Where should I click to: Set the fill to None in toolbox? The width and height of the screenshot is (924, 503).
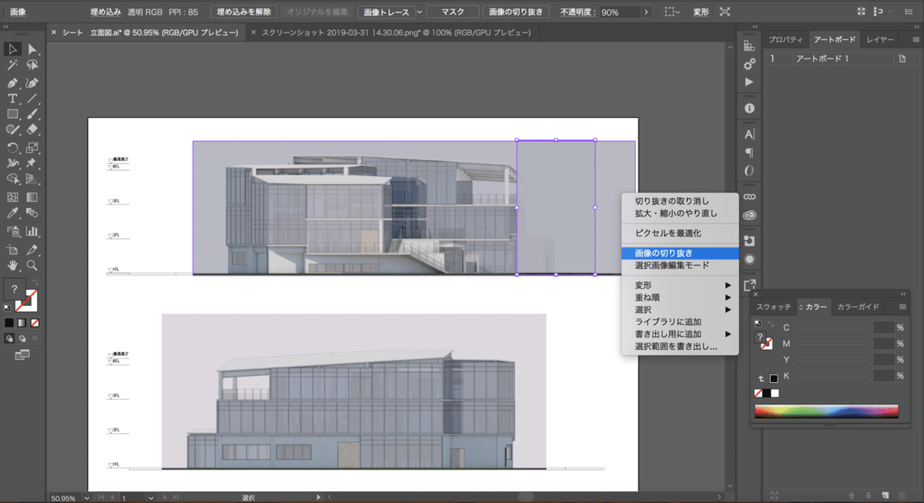35,323
